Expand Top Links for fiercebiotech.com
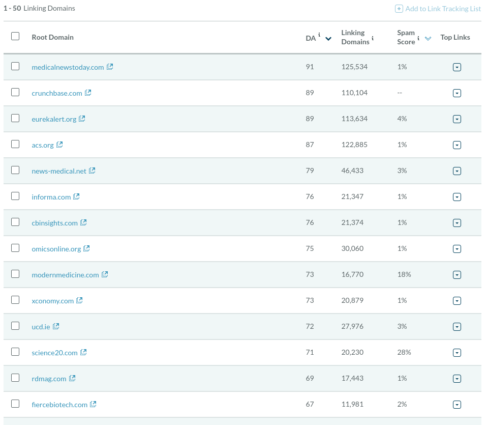 (457, 405)
